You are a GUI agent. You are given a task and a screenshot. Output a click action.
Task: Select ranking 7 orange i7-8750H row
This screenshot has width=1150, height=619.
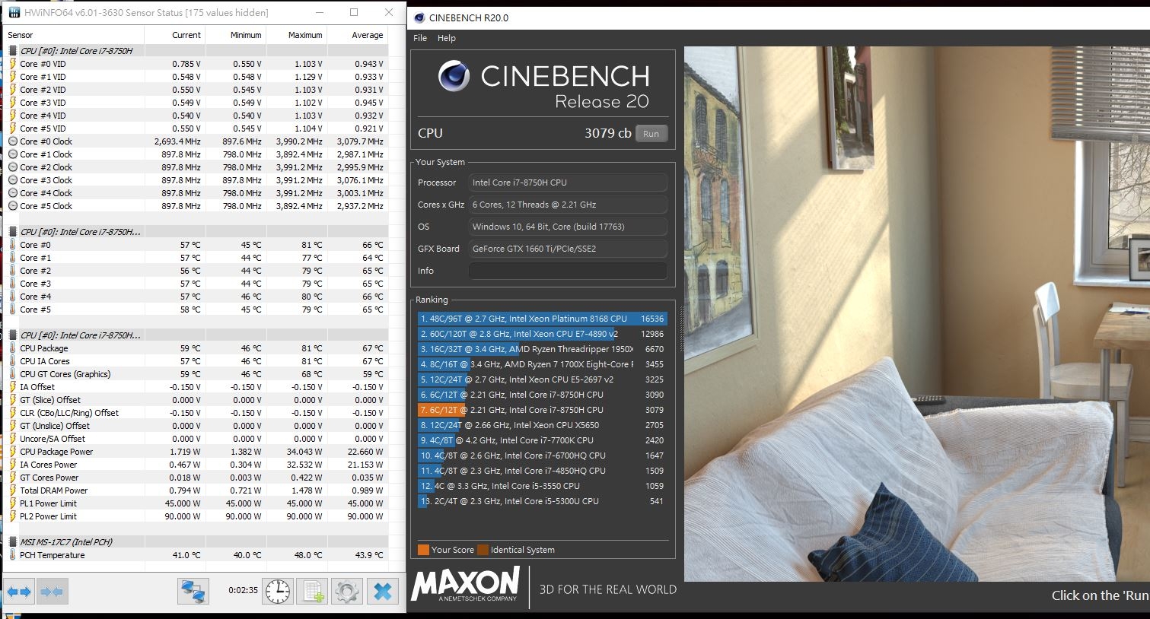[x=542, y=410]
